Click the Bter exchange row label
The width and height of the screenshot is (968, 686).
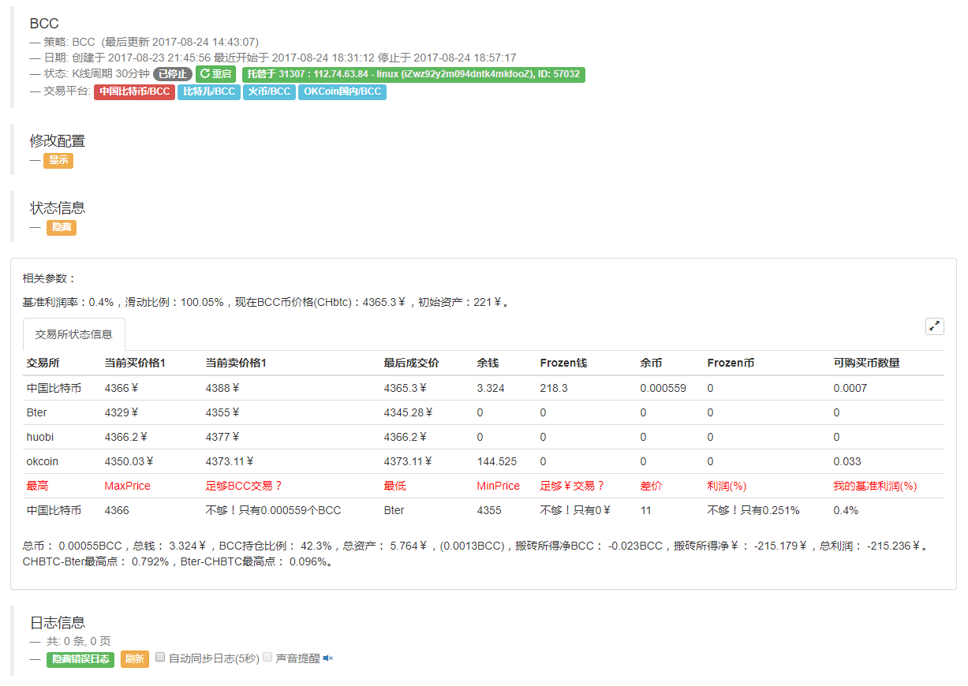click(x=37, y=412)
